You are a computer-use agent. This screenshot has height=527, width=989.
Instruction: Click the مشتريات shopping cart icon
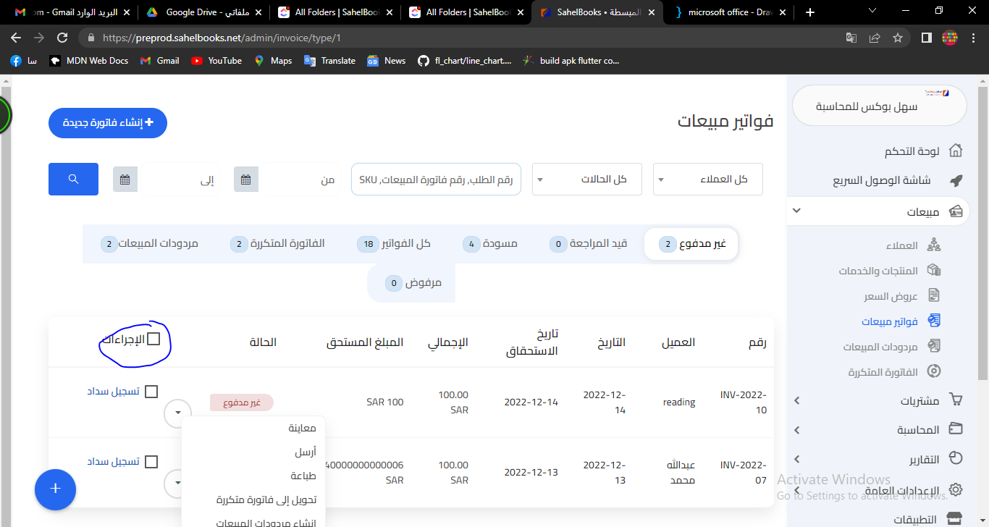click(956, 400)
